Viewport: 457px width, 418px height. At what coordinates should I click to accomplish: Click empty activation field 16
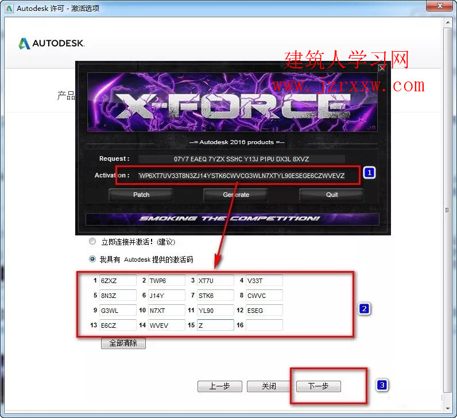click(x=264, y=325)
